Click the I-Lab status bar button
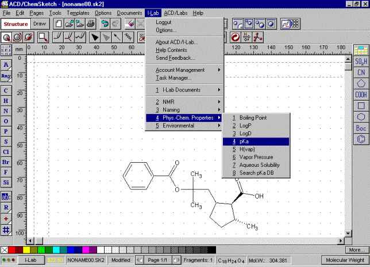The width and height of the screenshot is (370, 267). coord(30,260)
